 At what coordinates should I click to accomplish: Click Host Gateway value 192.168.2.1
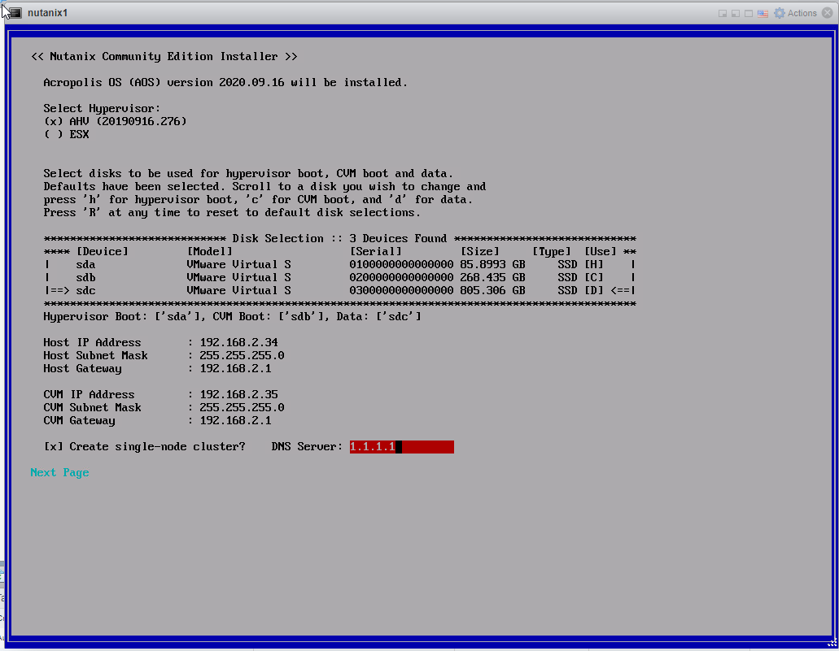(x=235, y=369)
